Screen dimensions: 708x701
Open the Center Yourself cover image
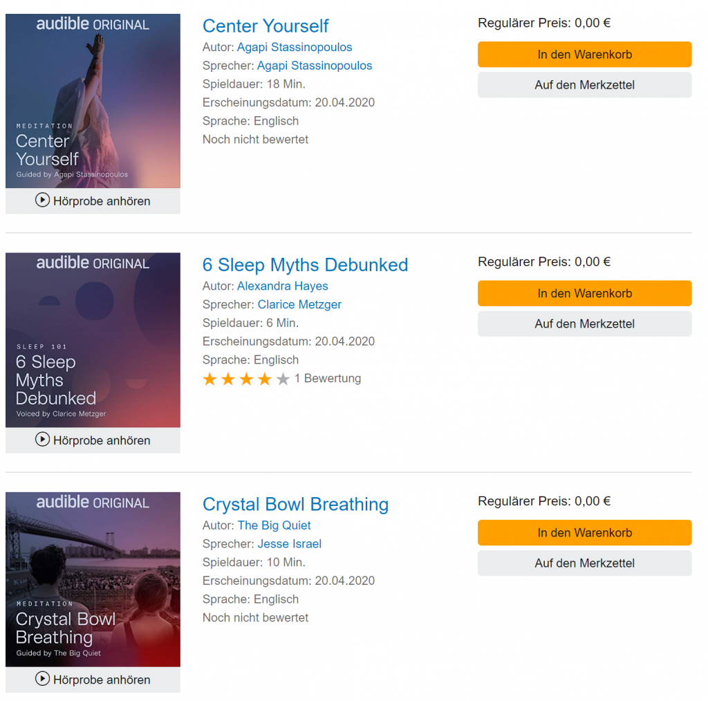pyautogui.click(x=93, y=101)
